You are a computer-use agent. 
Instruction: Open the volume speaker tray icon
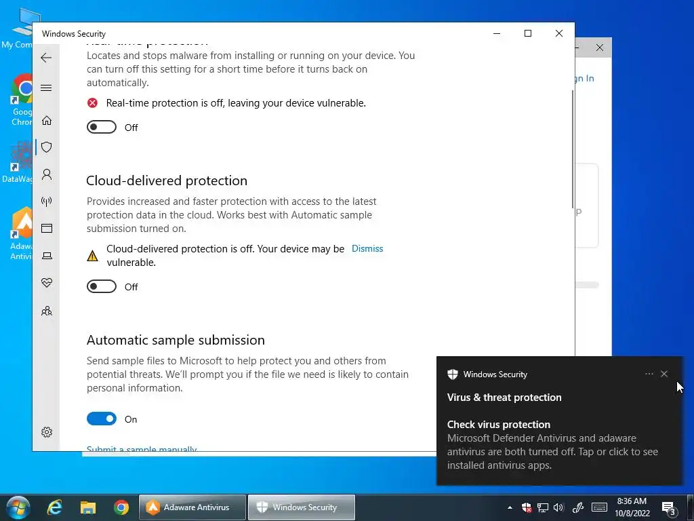[x=558, y=507]
